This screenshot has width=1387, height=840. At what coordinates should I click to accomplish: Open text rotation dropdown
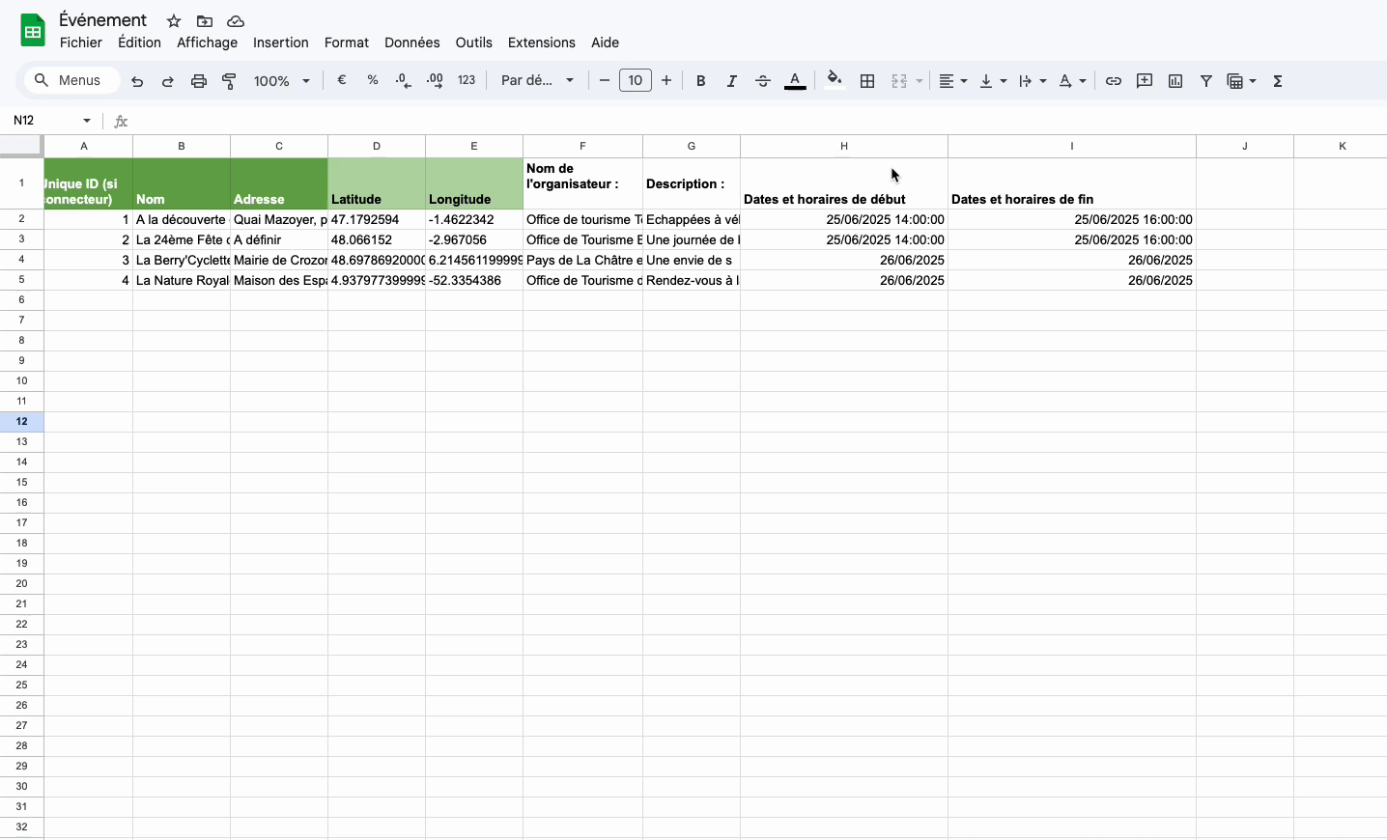pyautogui.click(x=1072, y=81)
